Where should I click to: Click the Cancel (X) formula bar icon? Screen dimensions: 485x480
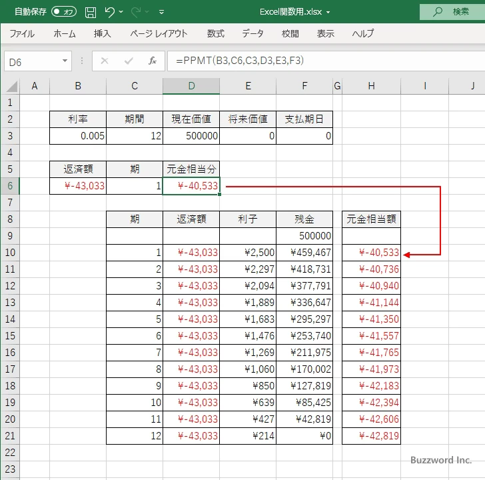[105, 61]
